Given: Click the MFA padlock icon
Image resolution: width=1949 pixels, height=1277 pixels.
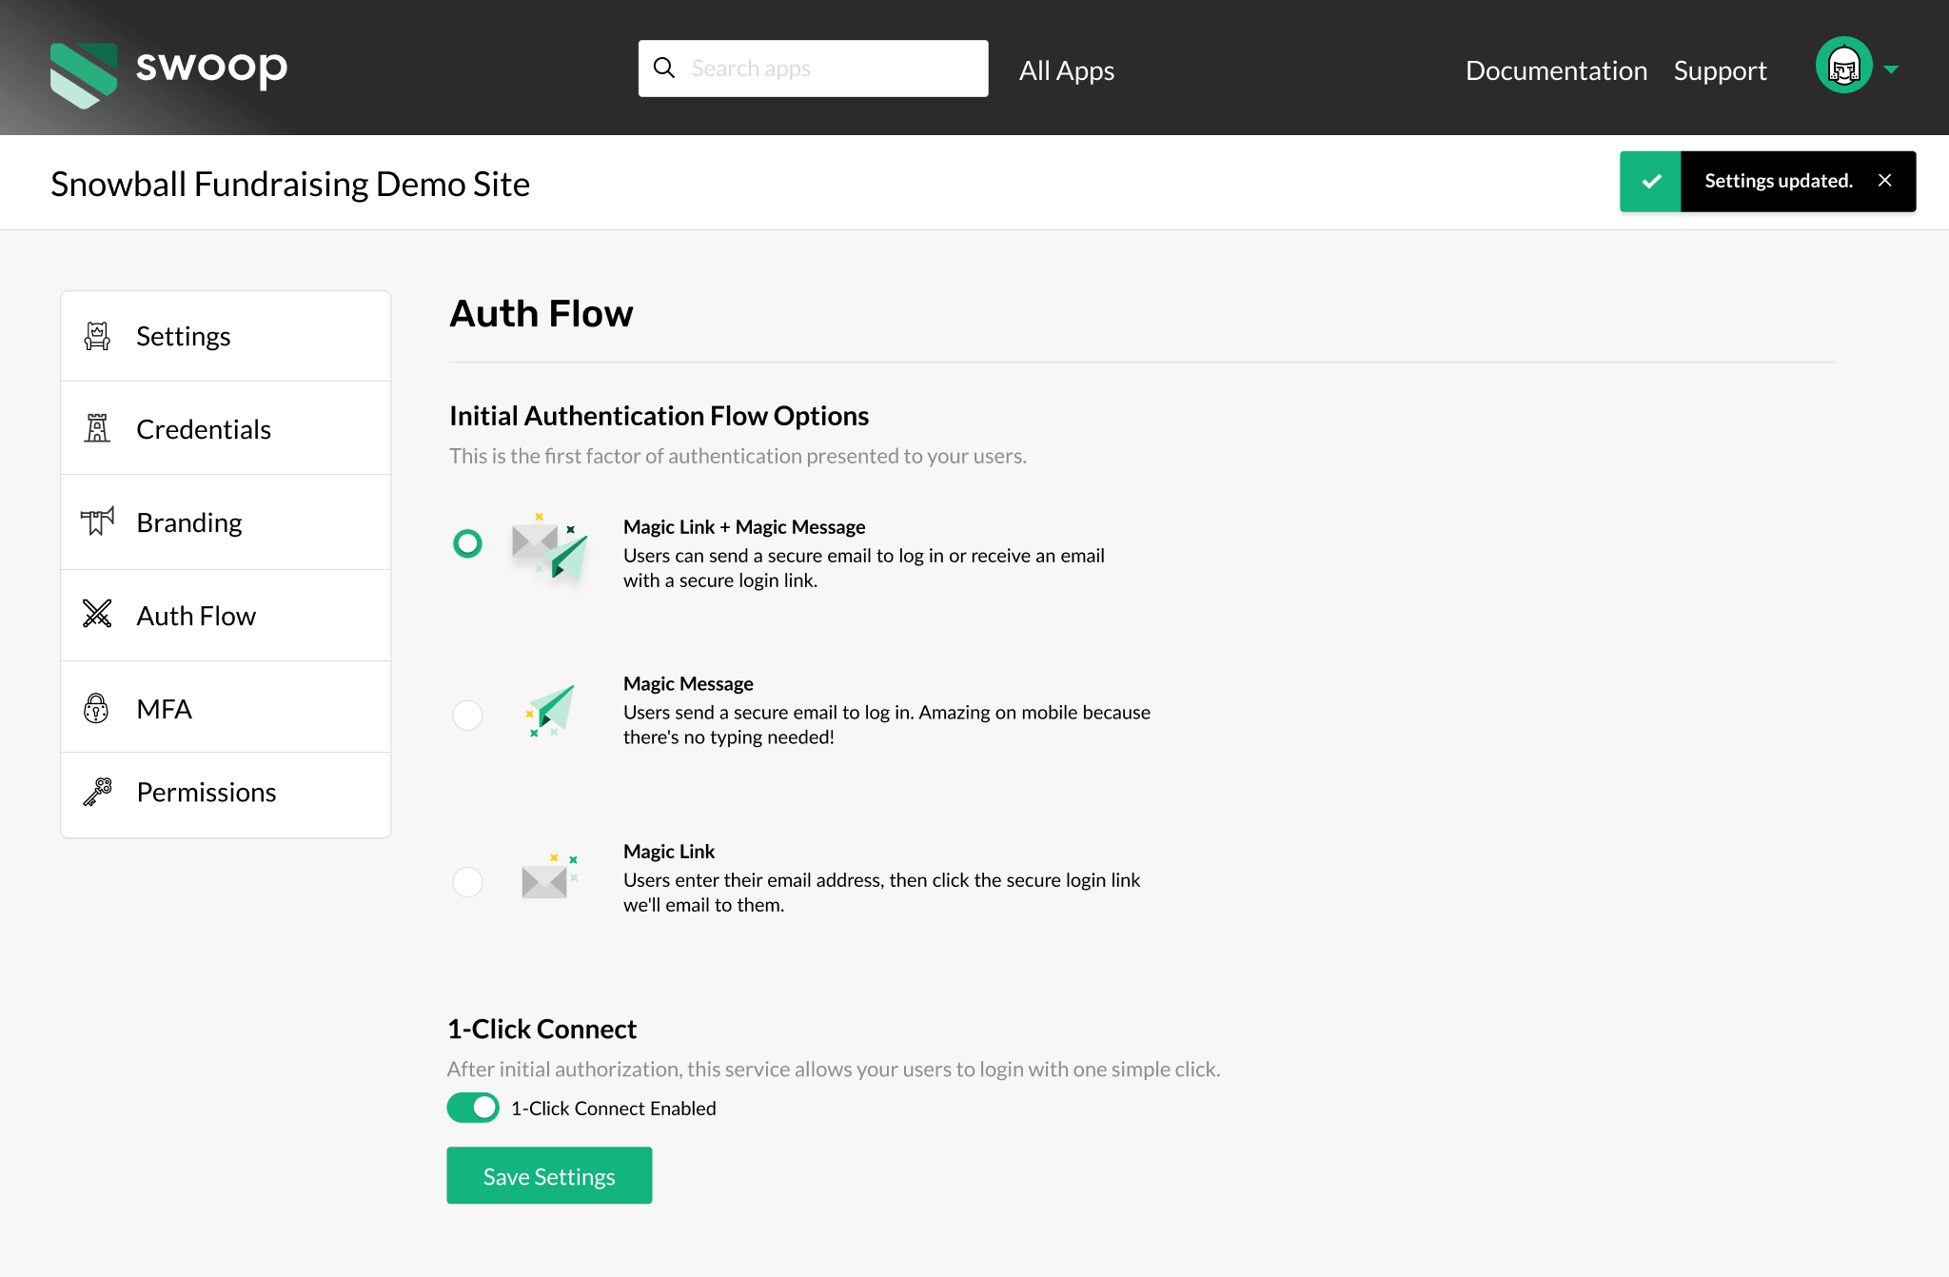Looking at the screenshot, I should (97, 708).
